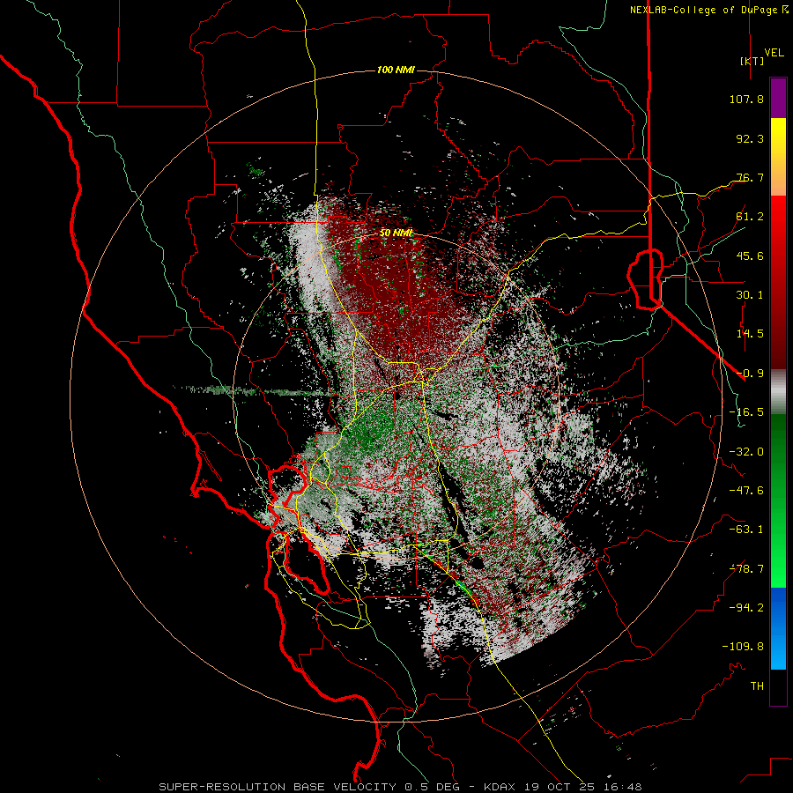Select the 76.7 velocity scale label

click(750, 177)
